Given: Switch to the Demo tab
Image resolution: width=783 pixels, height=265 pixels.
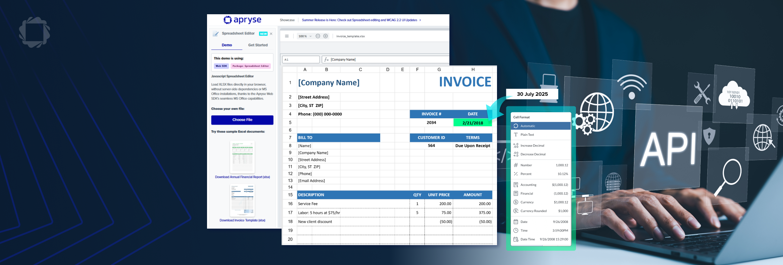Looking at the screenshot, I should point(227,45).
